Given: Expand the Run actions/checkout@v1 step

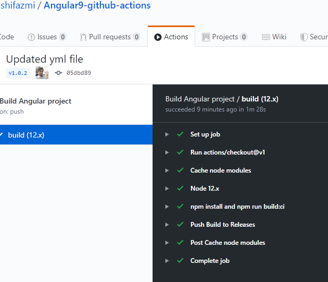Looking at the screenshot, I should click(x=167, y=152).
